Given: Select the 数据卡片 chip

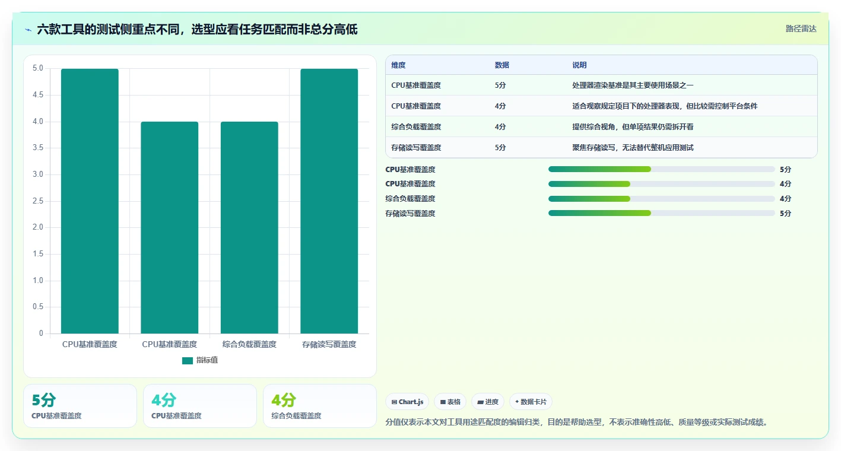Looking at the screenshot, I should [531, 402].
